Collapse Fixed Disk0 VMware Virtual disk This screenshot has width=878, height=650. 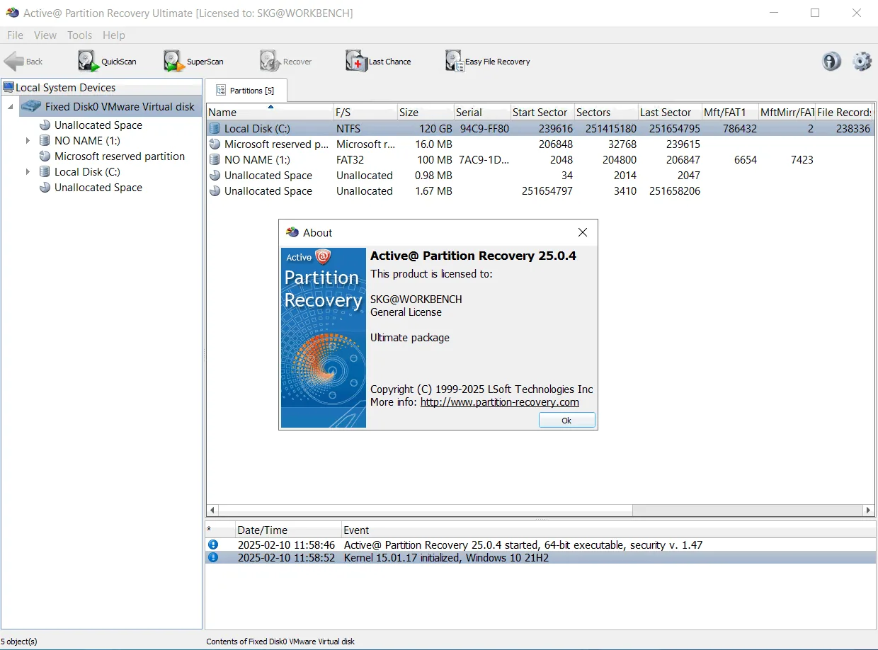point(11,107)
